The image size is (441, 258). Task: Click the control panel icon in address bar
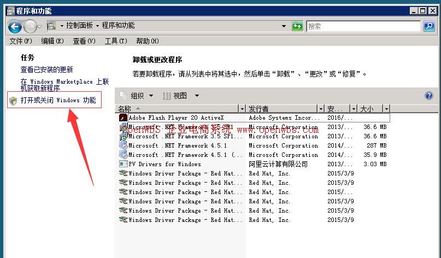click(x=52, y=26)
